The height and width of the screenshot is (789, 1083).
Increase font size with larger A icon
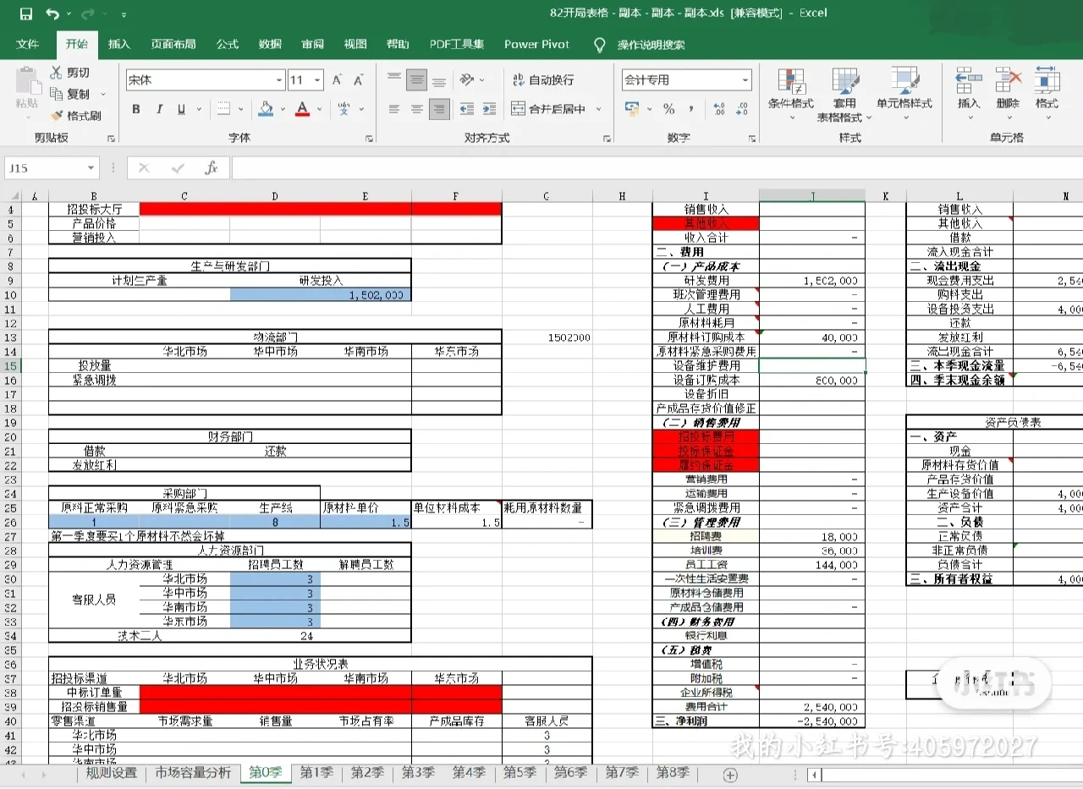tap(337, 80)
